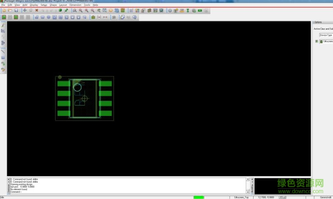Click the Zoom In magnifier icon
The image size is (333, 199).
[87, 10]
